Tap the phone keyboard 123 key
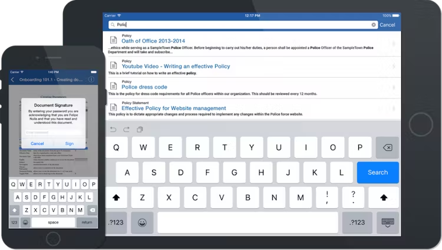 (14, 222)
